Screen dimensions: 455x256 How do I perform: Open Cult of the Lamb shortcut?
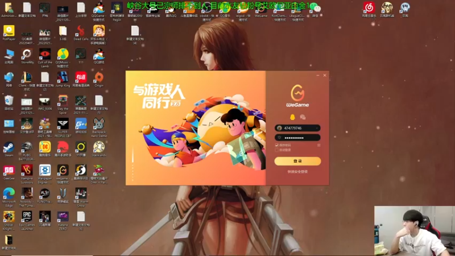[45, 58]
